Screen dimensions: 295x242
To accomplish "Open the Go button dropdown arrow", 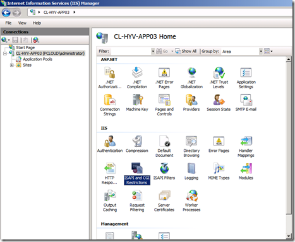I will 172,51.
